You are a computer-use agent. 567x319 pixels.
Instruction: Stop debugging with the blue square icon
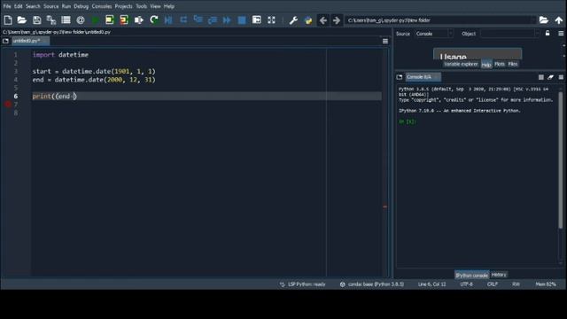242,20
